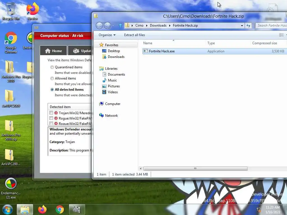Expand breadcrumb arrow before Fortnite Hack.zip
The image size is (287, 215).
click(x=170, y=25)
